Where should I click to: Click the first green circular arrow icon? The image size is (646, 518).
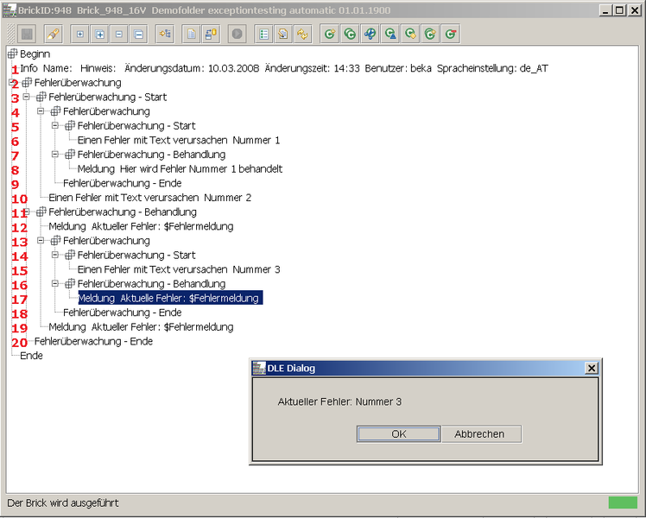[329, 34]
